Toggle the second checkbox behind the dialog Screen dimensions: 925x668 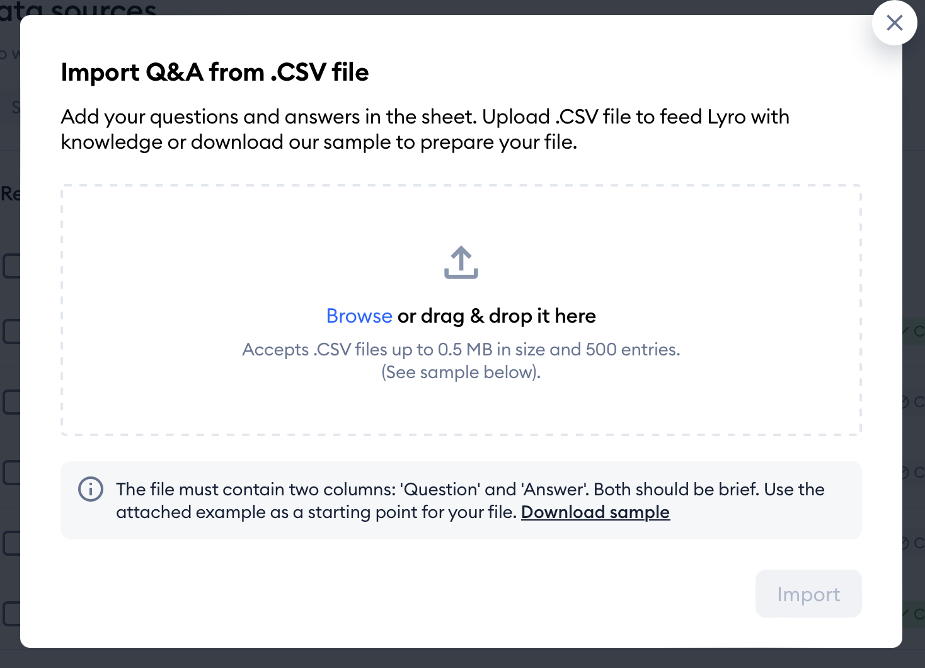pos(11,331)
